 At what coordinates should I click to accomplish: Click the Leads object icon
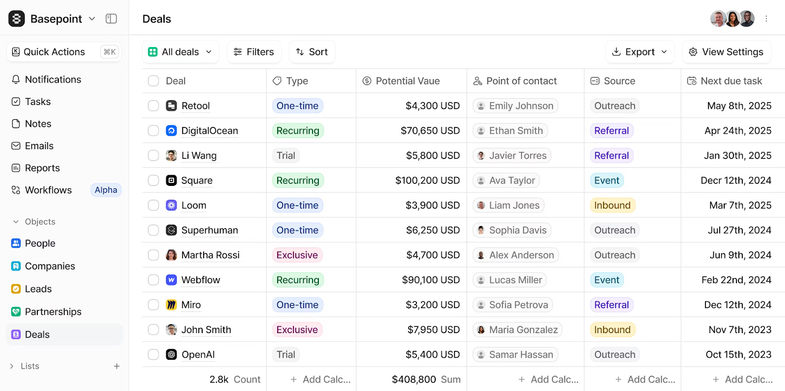tap(16, 289)
